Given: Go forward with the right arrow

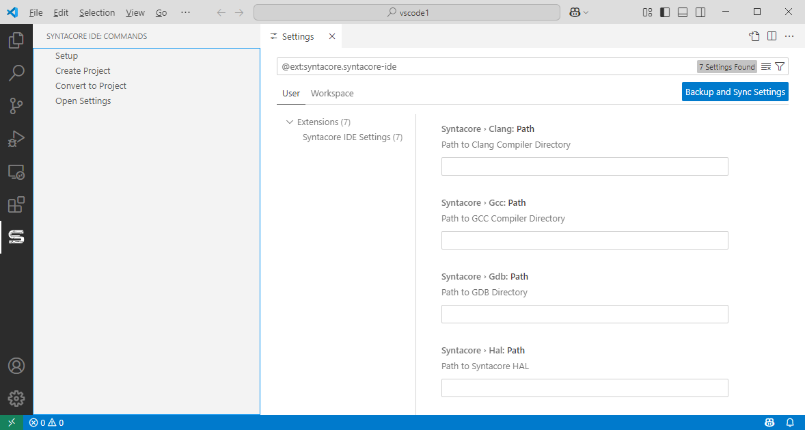Looking at the screenshot, I should coord(239,12).
